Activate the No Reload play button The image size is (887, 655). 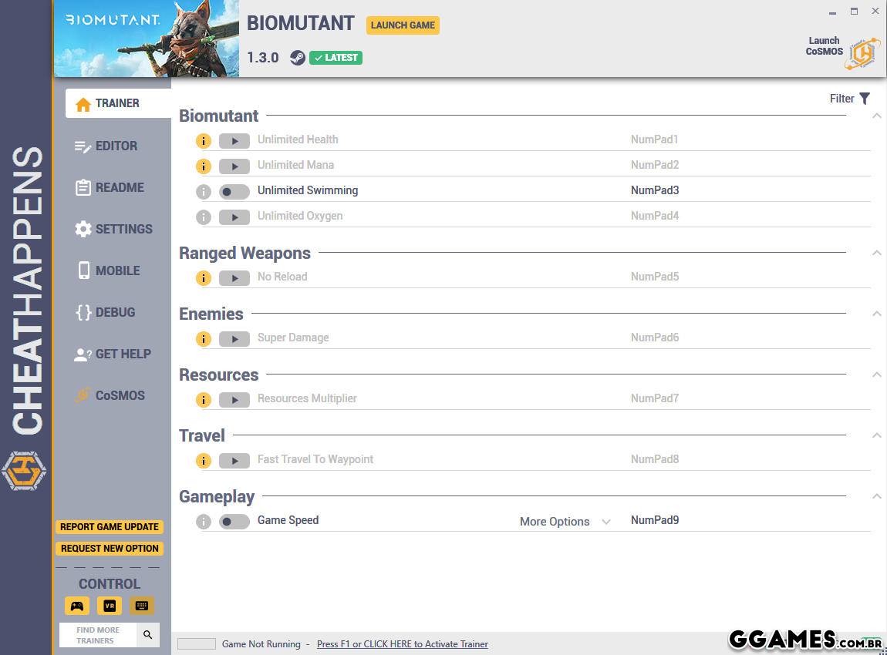click(x=234, y=278)
